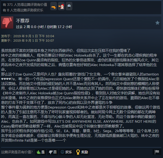This screenshot has height=158, width=163.
Task: Click the 371 人觉得这篇评测有价值 count
Action: 25,5
